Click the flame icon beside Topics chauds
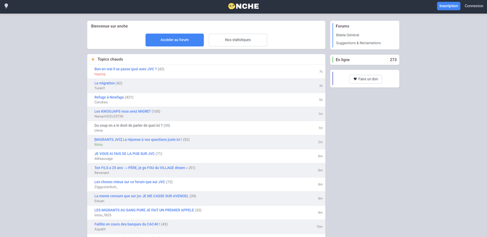487x237 pixels. point(93,59)
